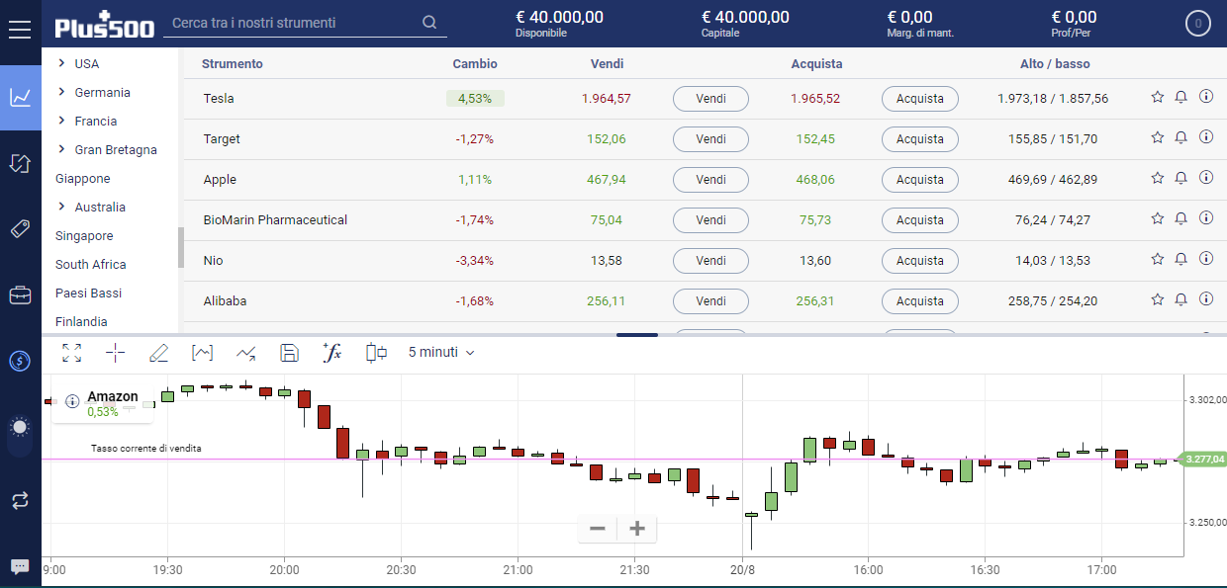Star BioMarin Pharmaceutical as favorite
This screenshot has width=1227, height=588.
(x=1158, y=218)
